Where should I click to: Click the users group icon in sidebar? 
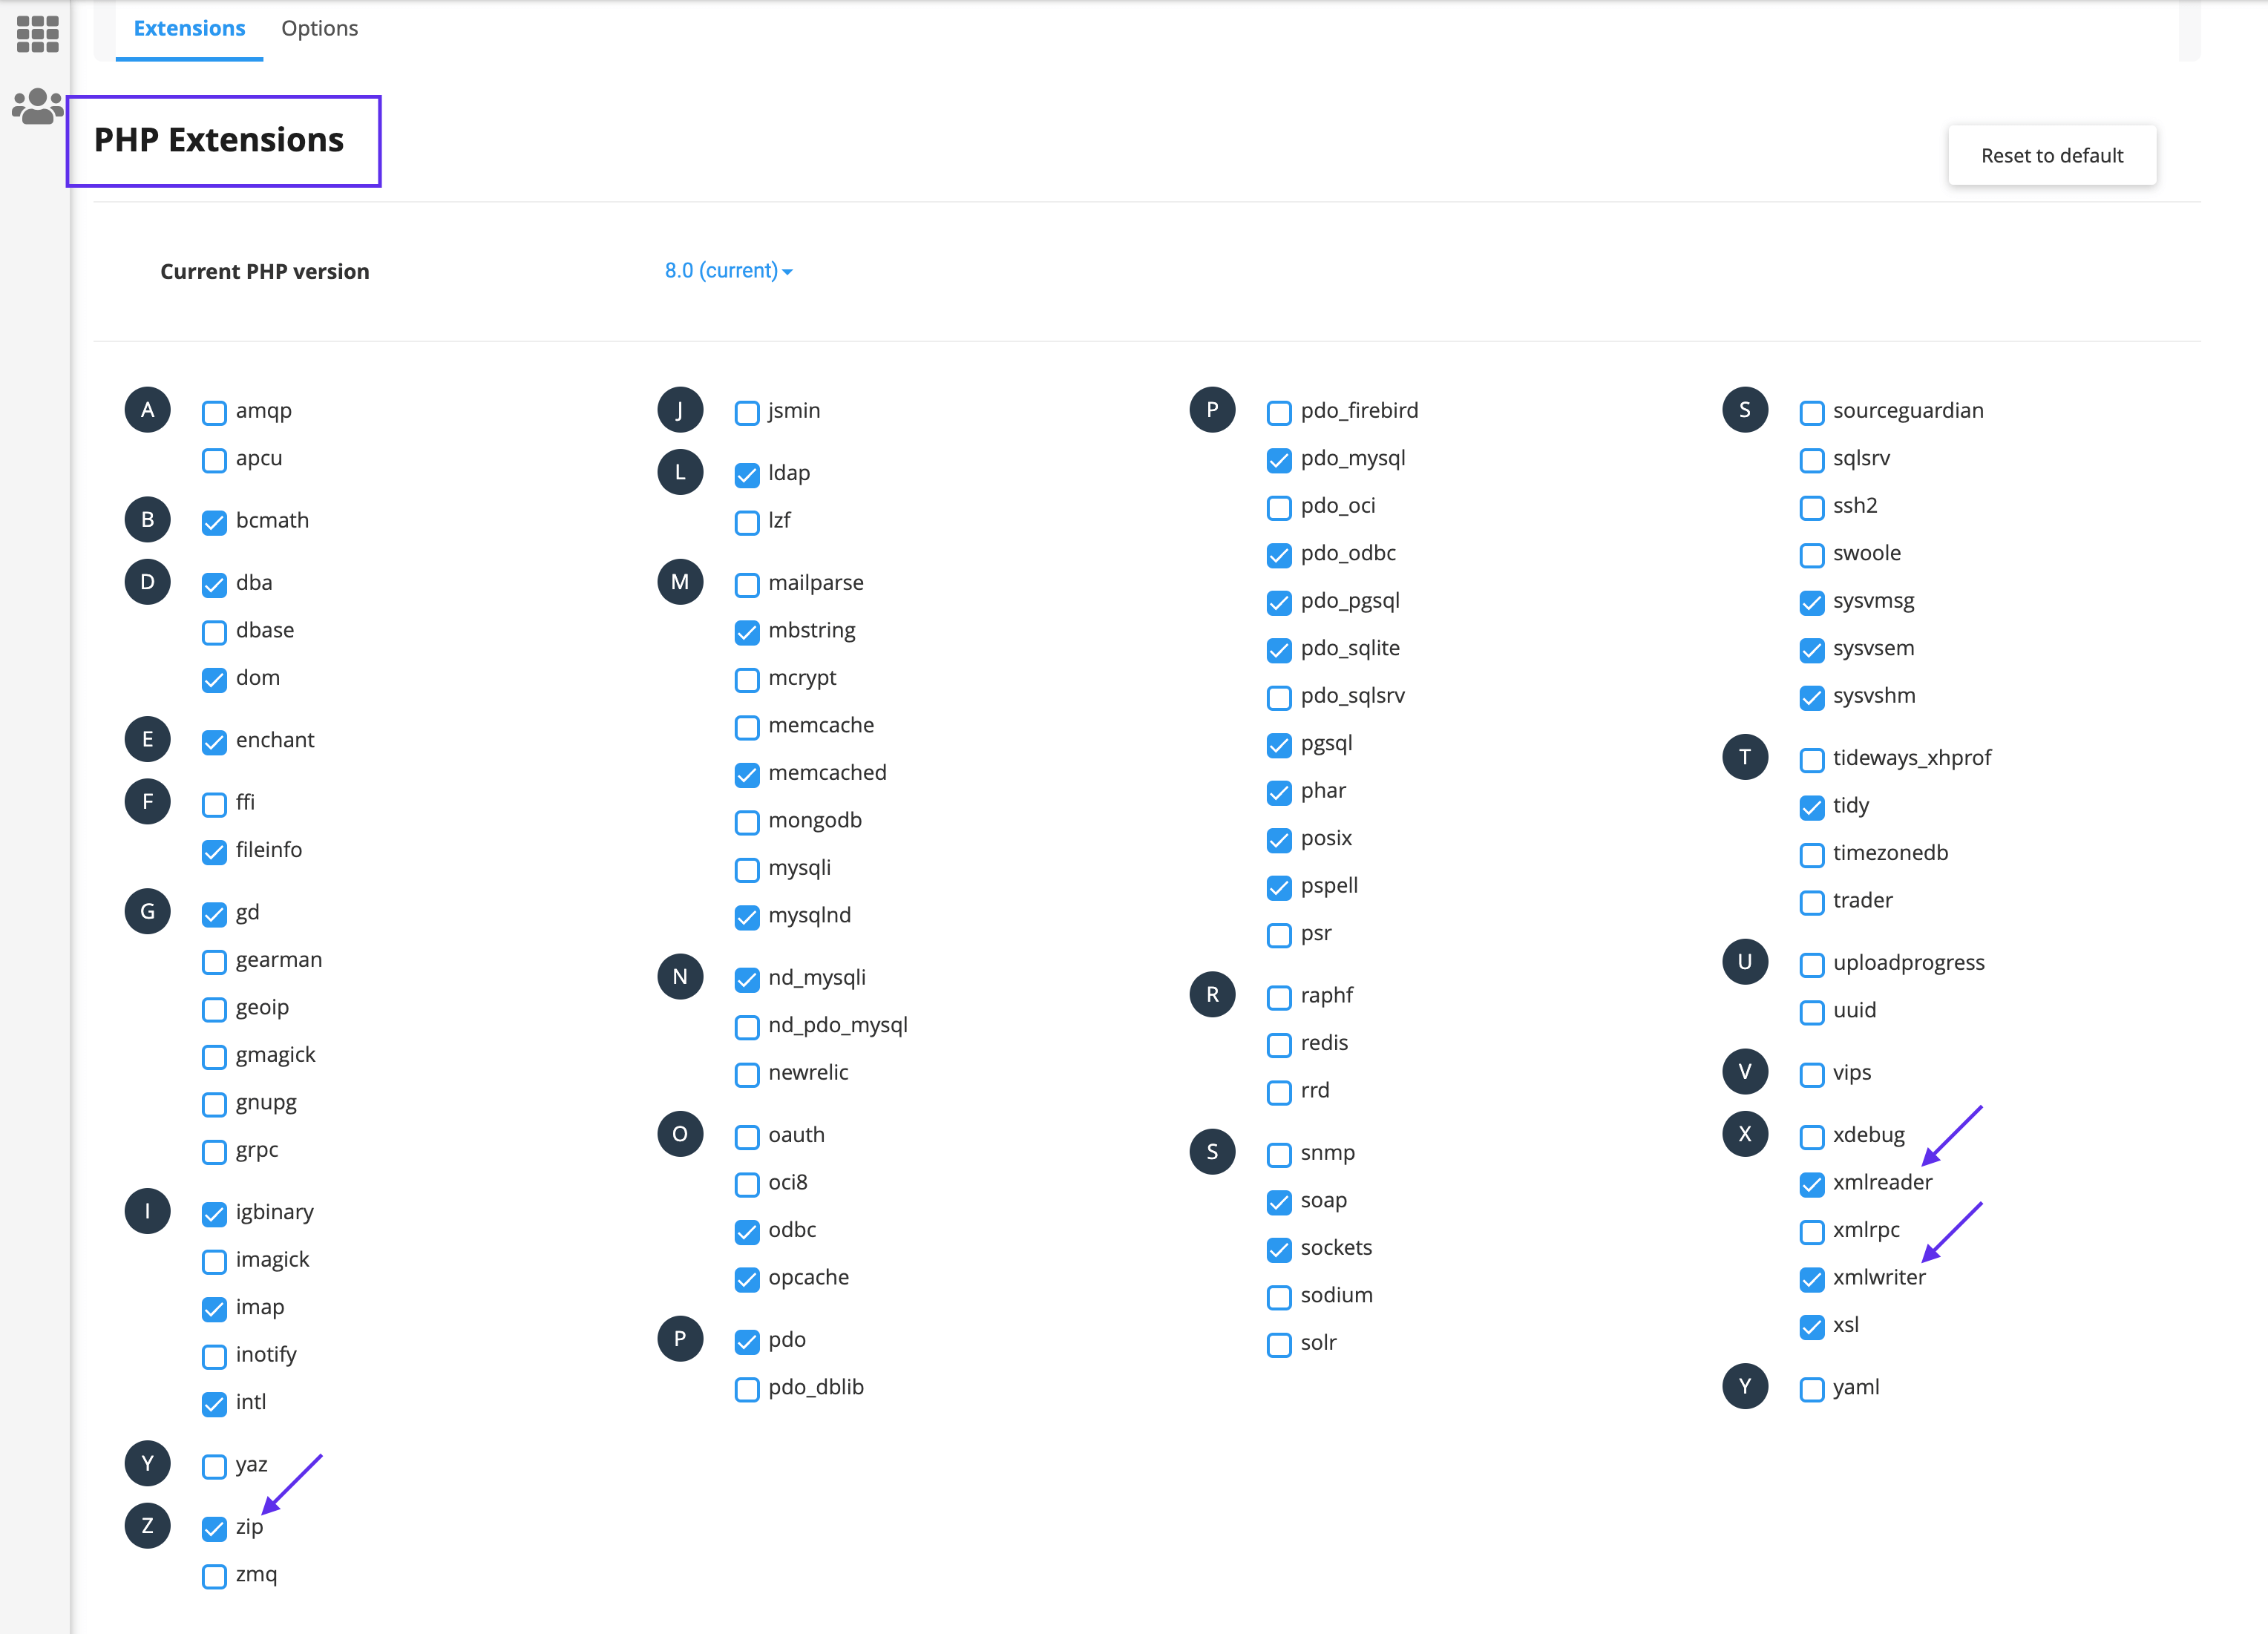pyautogui.click(x=38, y=106)
